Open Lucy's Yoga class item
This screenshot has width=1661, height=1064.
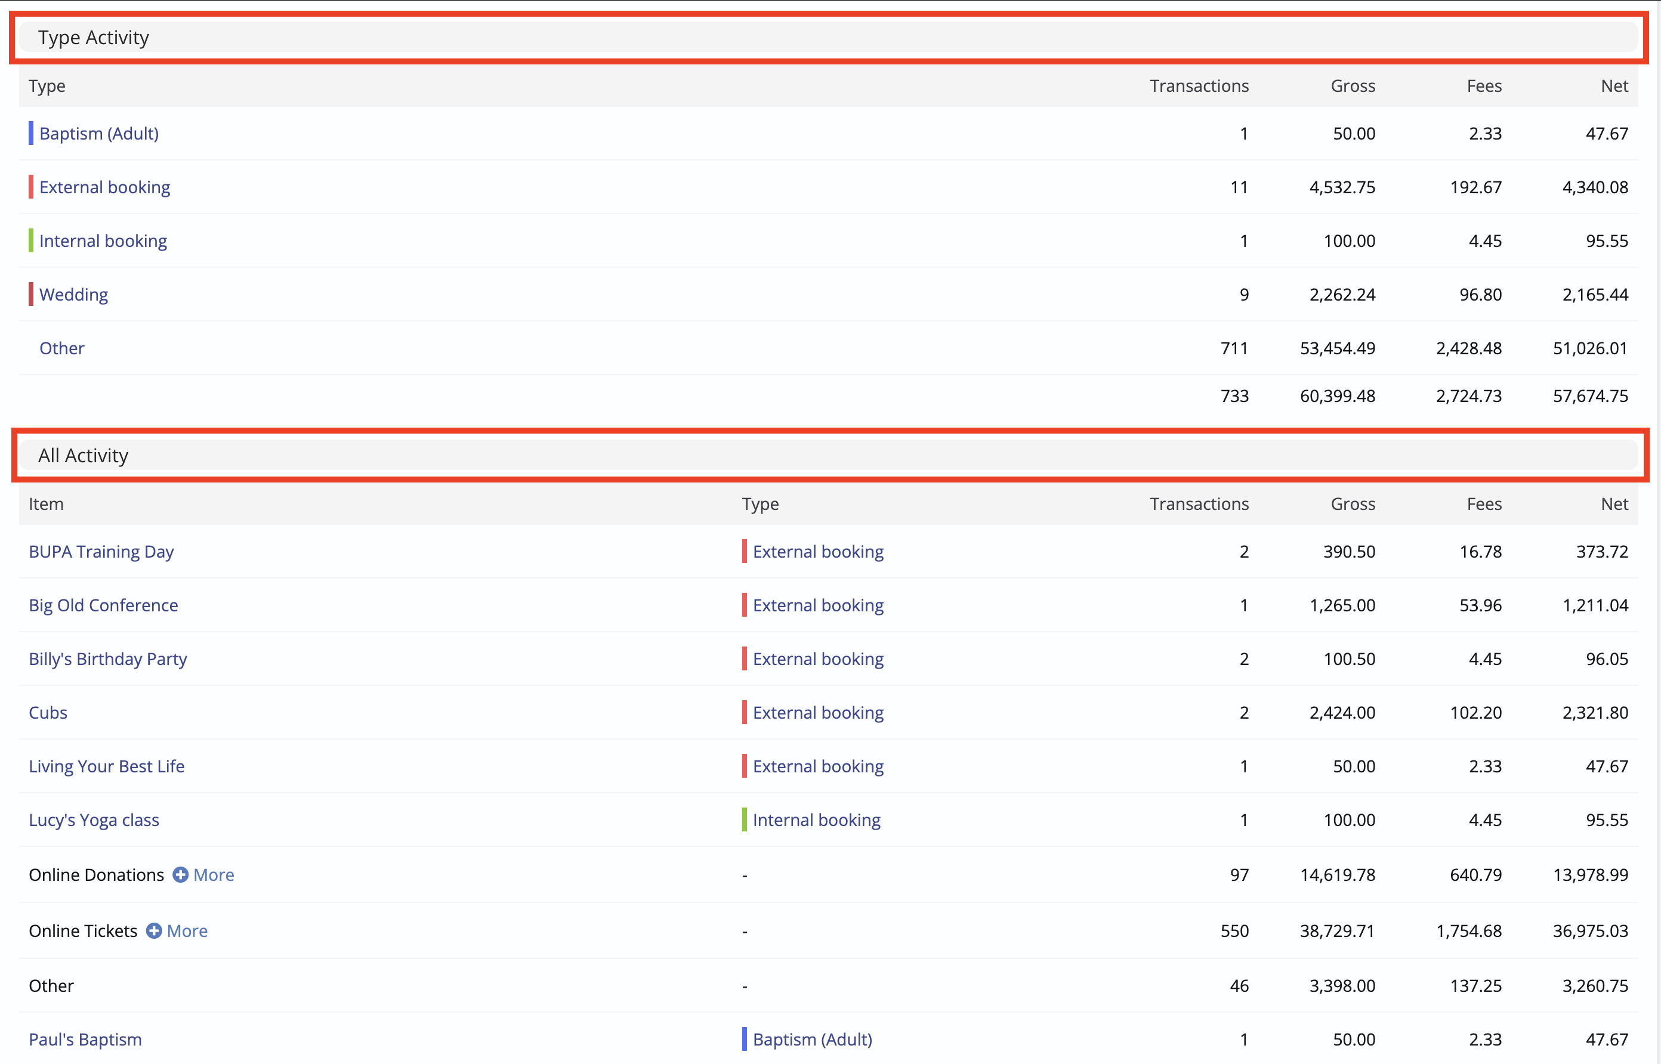click(94, 820)
